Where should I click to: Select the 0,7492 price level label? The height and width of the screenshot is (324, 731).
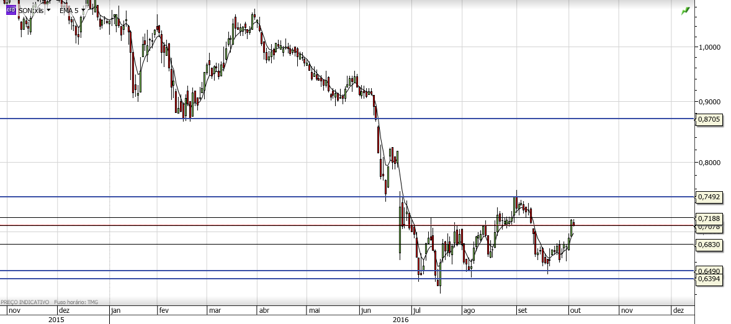pyautogui.click(x=709, y=197)
